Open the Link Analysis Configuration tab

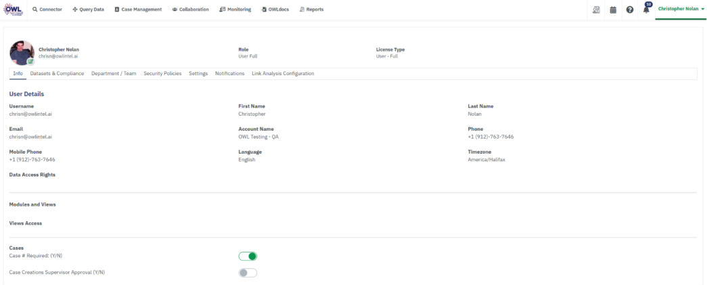[x=283, y=73]
